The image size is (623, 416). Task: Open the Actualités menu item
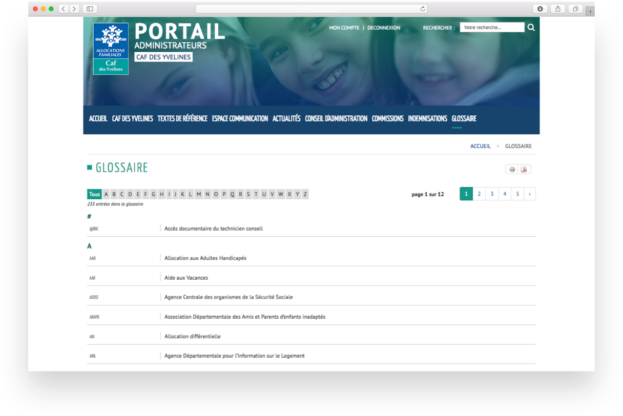[286, 118]
